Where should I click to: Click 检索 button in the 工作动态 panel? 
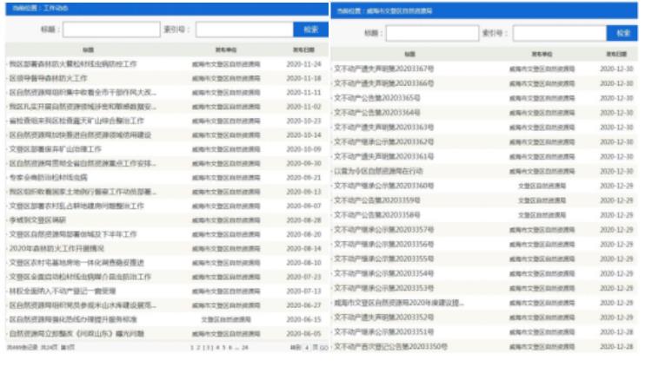pyautogui.click(x=309, y=29)
